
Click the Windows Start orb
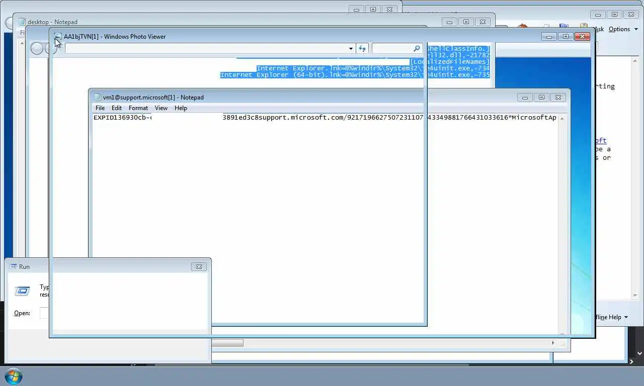click(14, 376)
